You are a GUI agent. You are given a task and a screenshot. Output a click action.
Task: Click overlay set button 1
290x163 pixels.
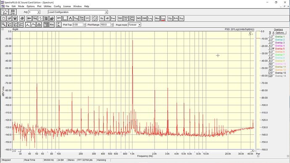(x=270, y=37)
